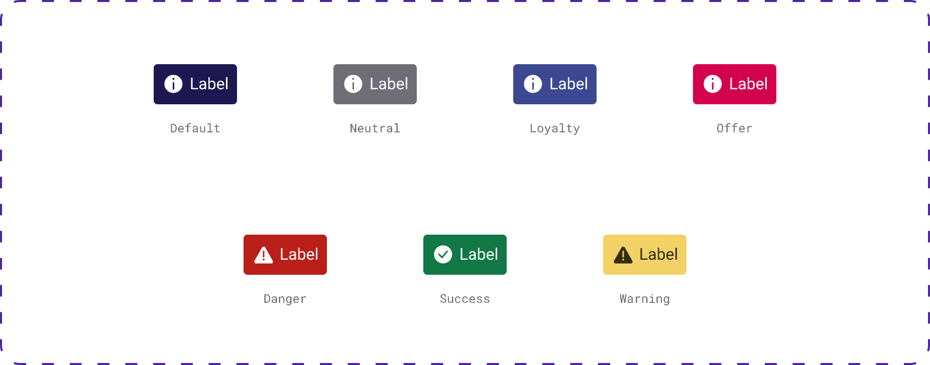Click the "Neutral" caption text
Image resolution: width=930 pixels, height=365 pixels.
click(375, 128)
